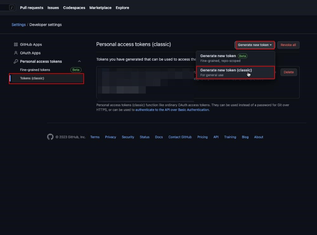Open the Pricing footer link

coord(202,137)
